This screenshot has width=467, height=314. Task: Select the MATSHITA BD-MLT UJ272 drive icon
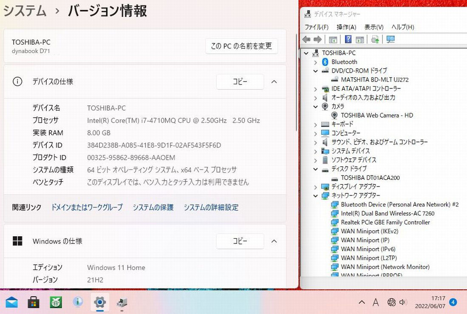(335, 79)
